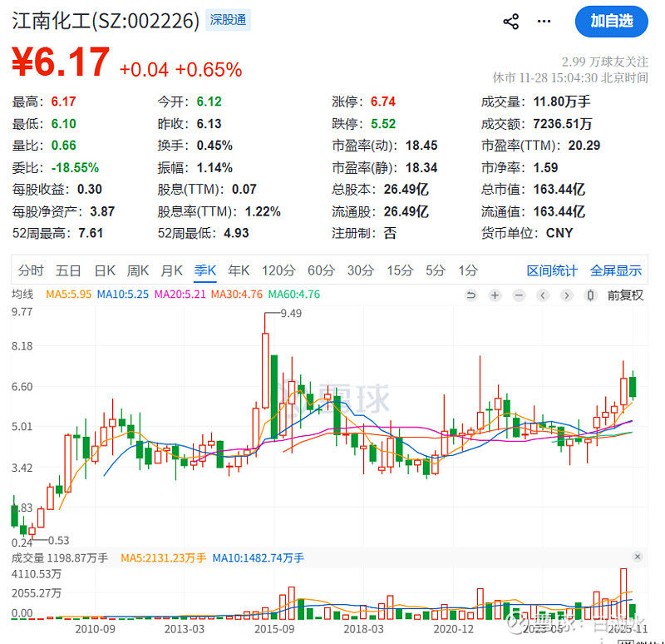Click the 委比 -18.55% value
The width and height of the screenshot is (665, 644).
[75, 168]
